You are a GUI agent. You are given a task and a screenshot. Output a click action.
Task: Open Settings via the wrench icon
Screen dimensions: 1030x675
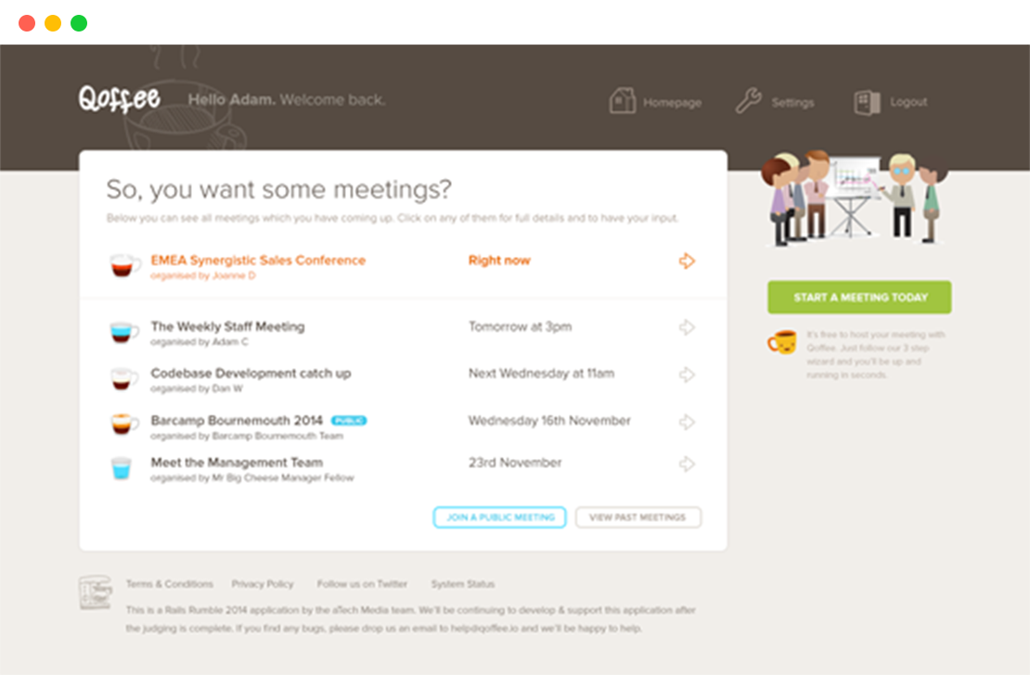[748, 101]
